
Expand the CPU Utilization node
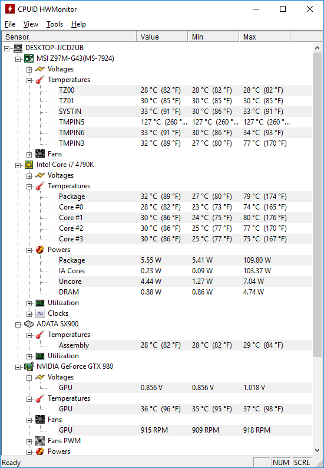29,303
